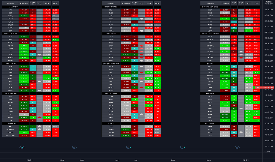Click the AAPL symbol cell
Screen dimensions: 275x162
(x=10, y=43)
